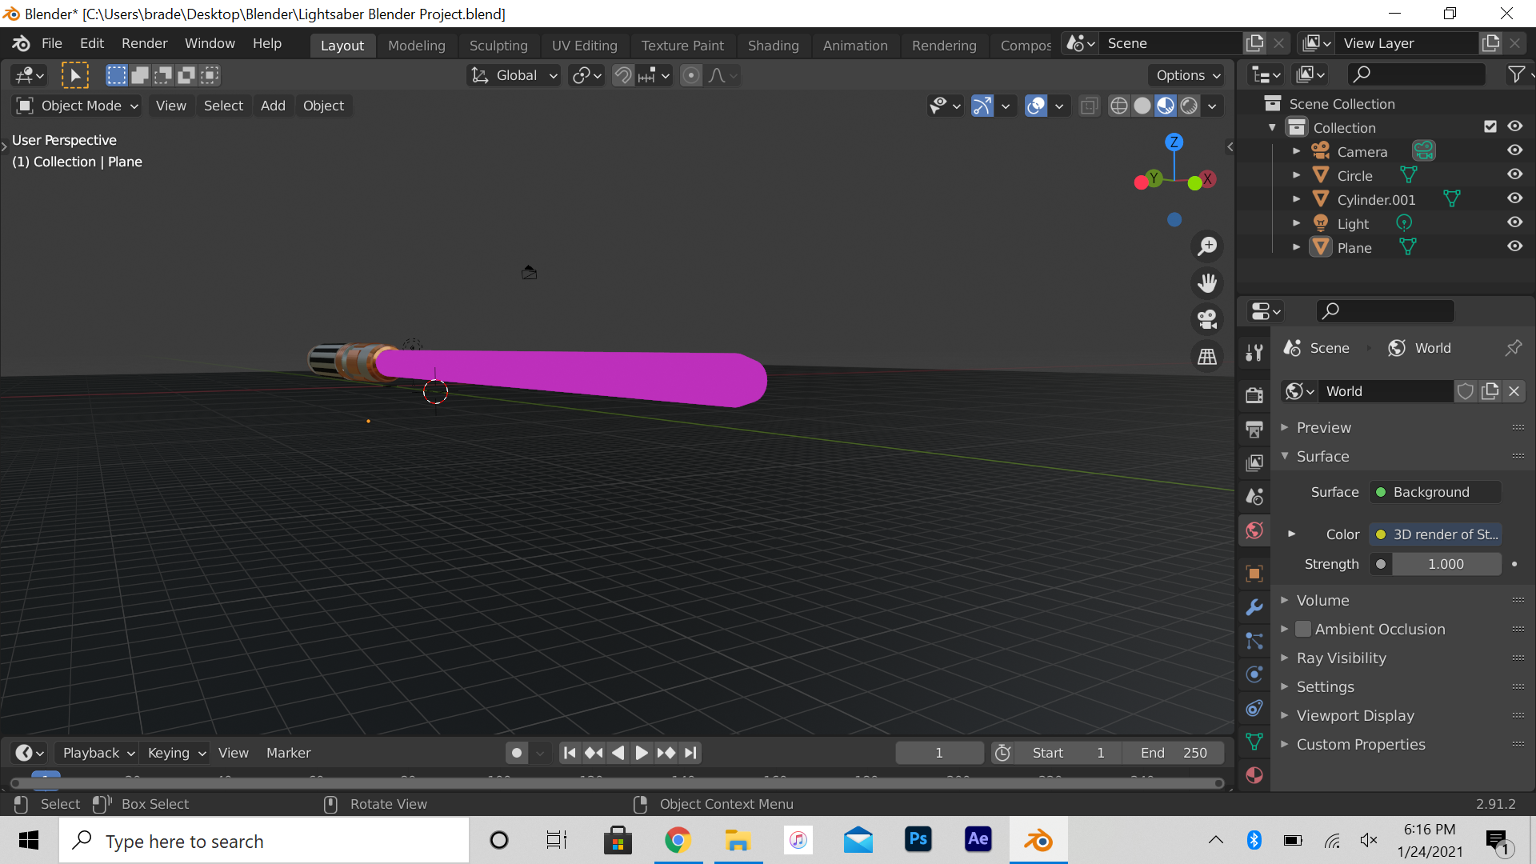
Task: Hide the Plane object in outliner
Action: pyautogui.click(x=1515, y=246)
